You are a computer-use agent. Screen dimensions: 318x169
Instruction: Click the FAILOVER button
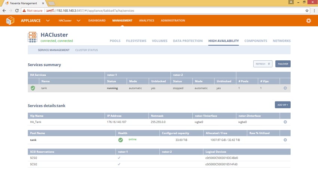pyautogui.click(x=283, y=64)
